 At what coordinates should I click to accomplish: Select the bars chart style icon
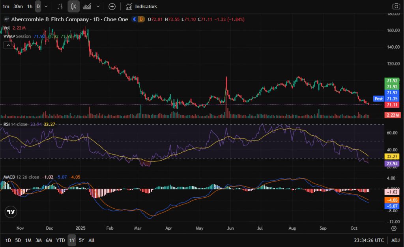tap(60, 6)
